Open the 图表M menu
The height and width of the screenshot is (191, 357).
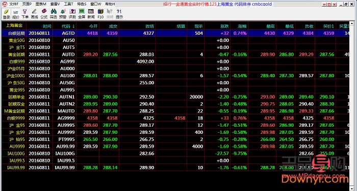click(x=41, y=4)
